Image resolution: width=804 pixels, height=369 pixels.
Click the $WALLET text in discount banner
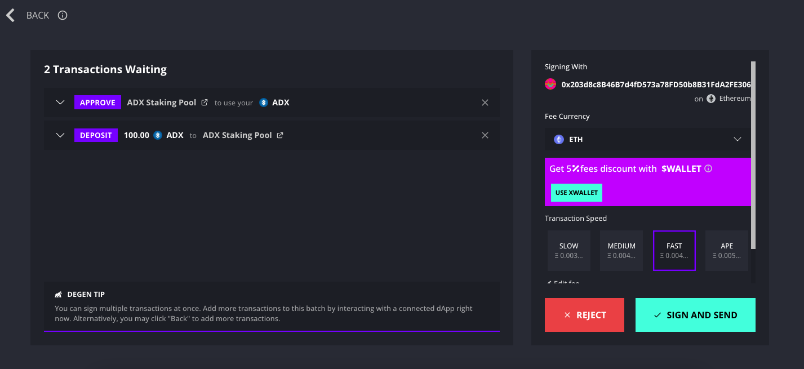(682, 168)
